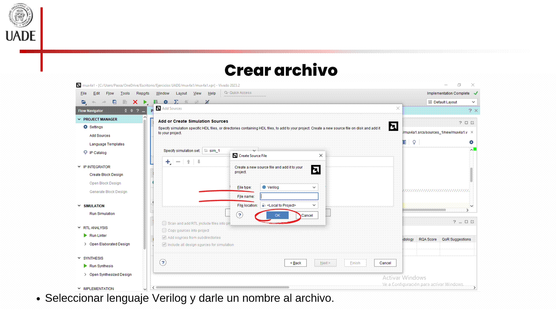
Task: Click the Back button in Add Sources wizard
Action: (x=295, y=263)
